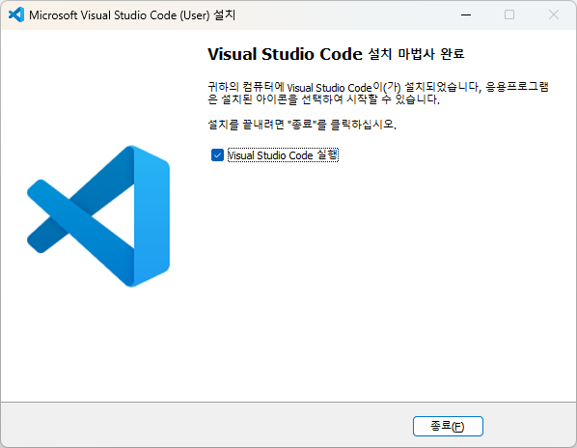Image resolution: width=577 pixels, height=448 pixels.
Task: Minimize the installer window
Action: point(466,14)
